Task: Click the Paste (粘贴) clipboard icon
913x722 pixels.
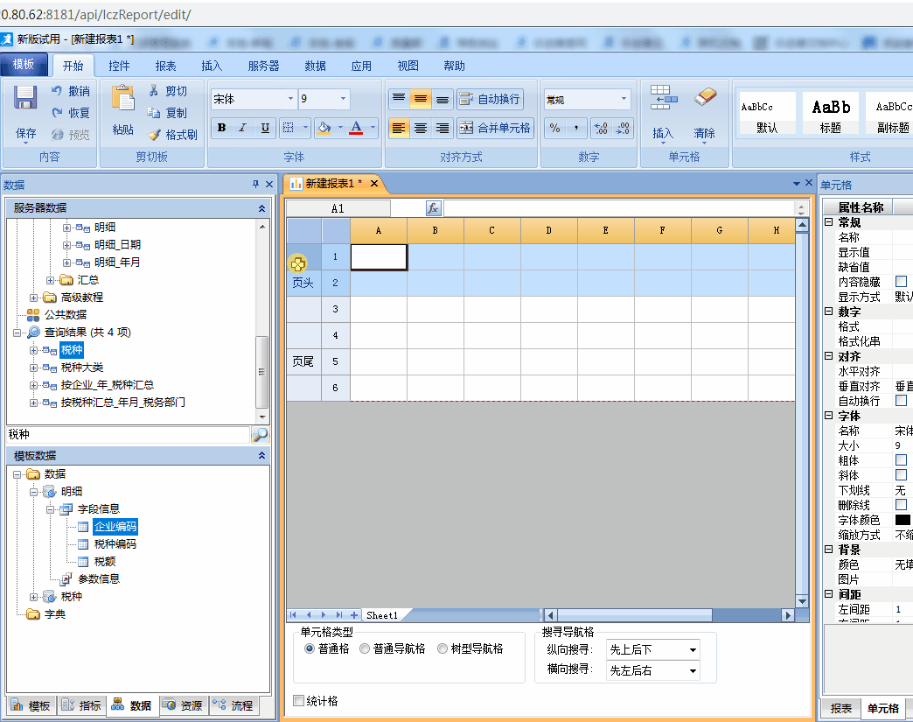Action: (x=123, y=98)
